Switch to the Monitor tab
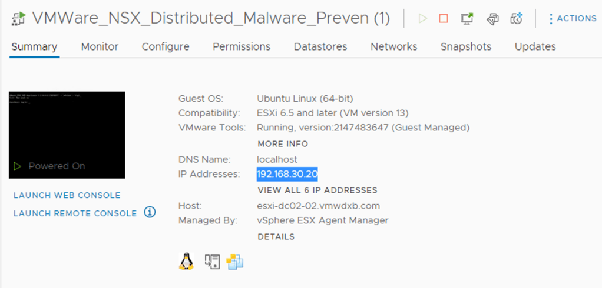The height and width of the screenshot is (288, 602). 100,46
